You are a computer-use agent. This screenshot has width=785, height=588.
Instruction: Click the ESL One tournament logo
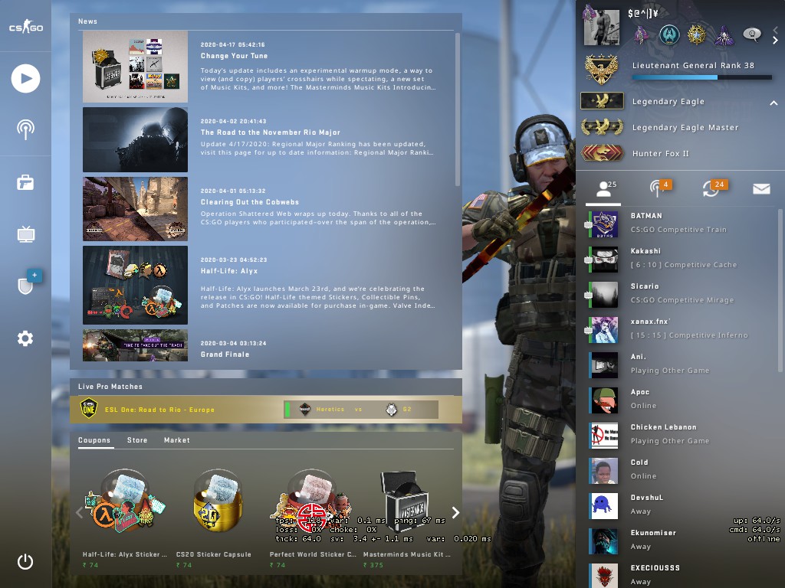tap(89, 409)
